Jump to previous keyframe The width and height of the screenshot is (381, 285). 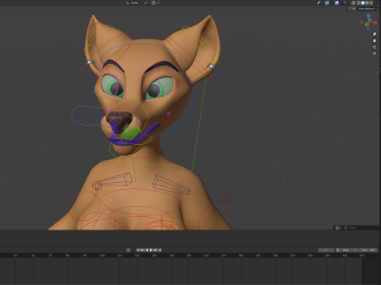[142, 250]
